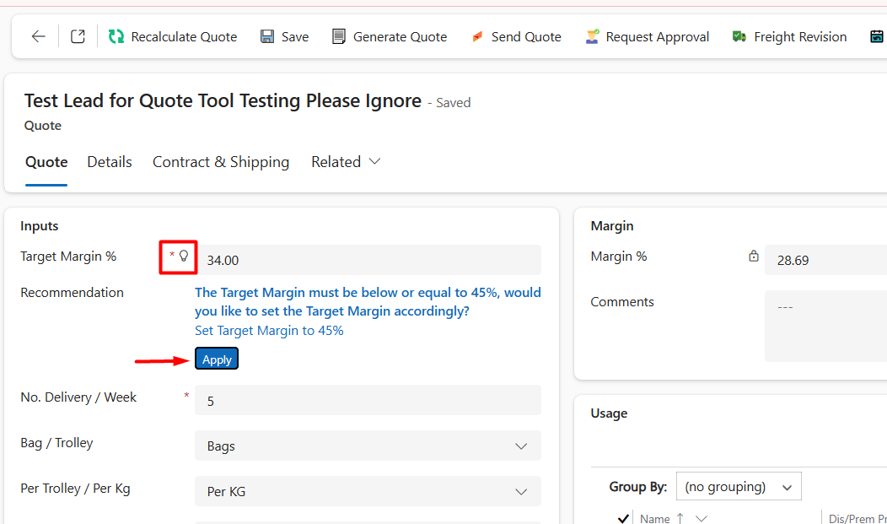Click the Save label in toolbar
Image resolution: width=887 pixels, height=524 pixels.
point(295,37)
